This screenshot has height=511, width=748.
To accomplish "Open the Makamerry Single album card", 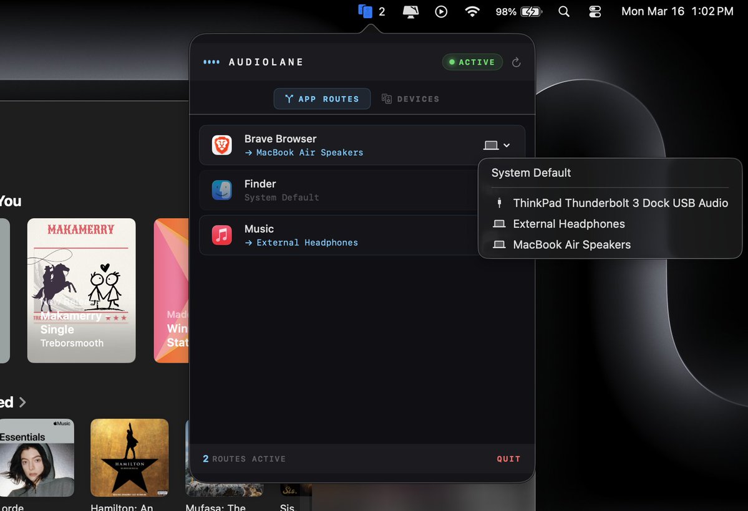I will pyautogui.click(x=81, y=290).
